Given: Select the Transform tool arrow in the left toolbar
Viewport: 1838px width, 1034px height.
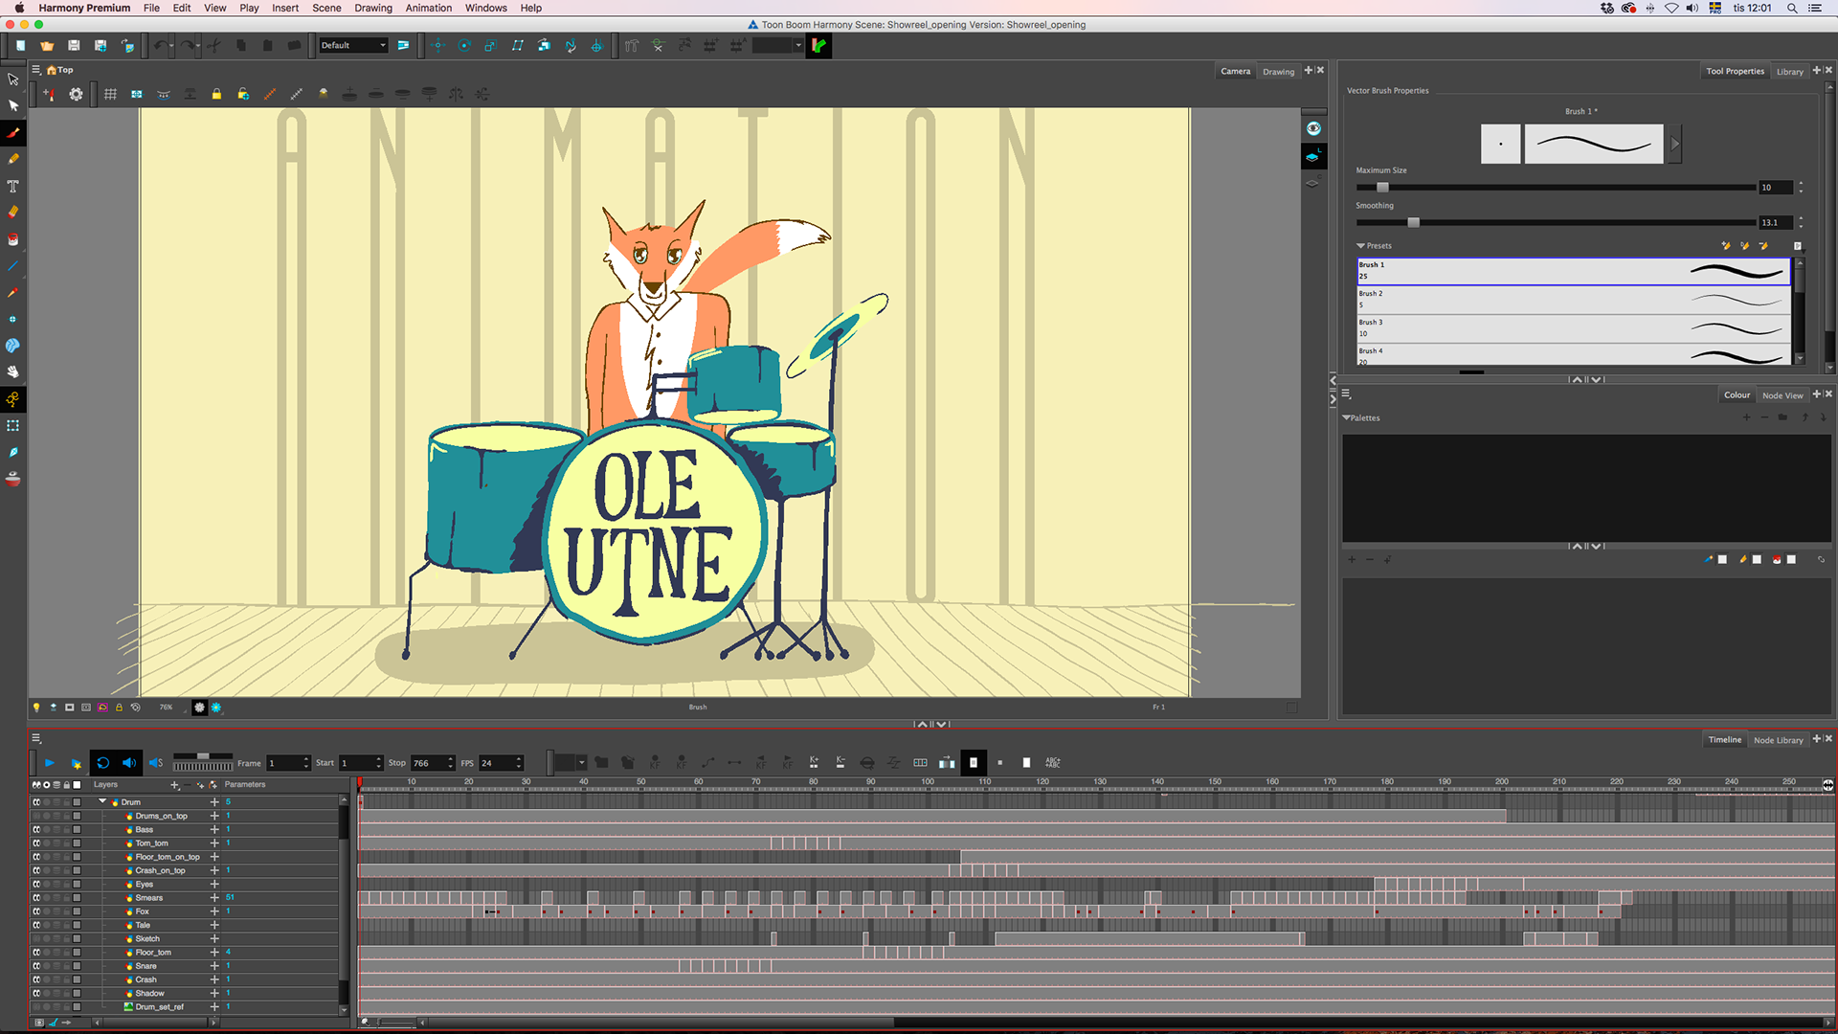Looking at the screenshot, I should coord(13,79).
